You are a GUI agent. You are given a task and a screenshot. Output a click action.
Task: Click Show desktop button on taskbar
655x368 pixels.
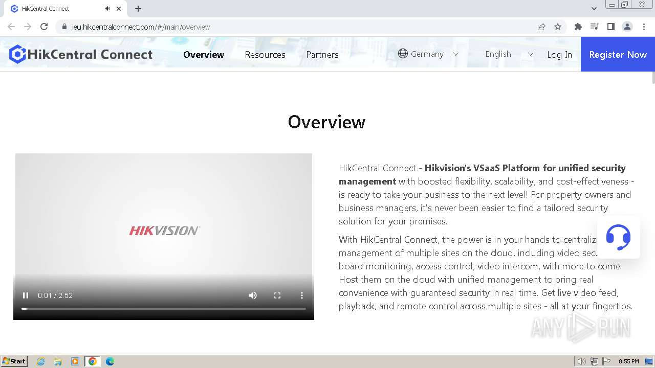click(x=649, y=361)
